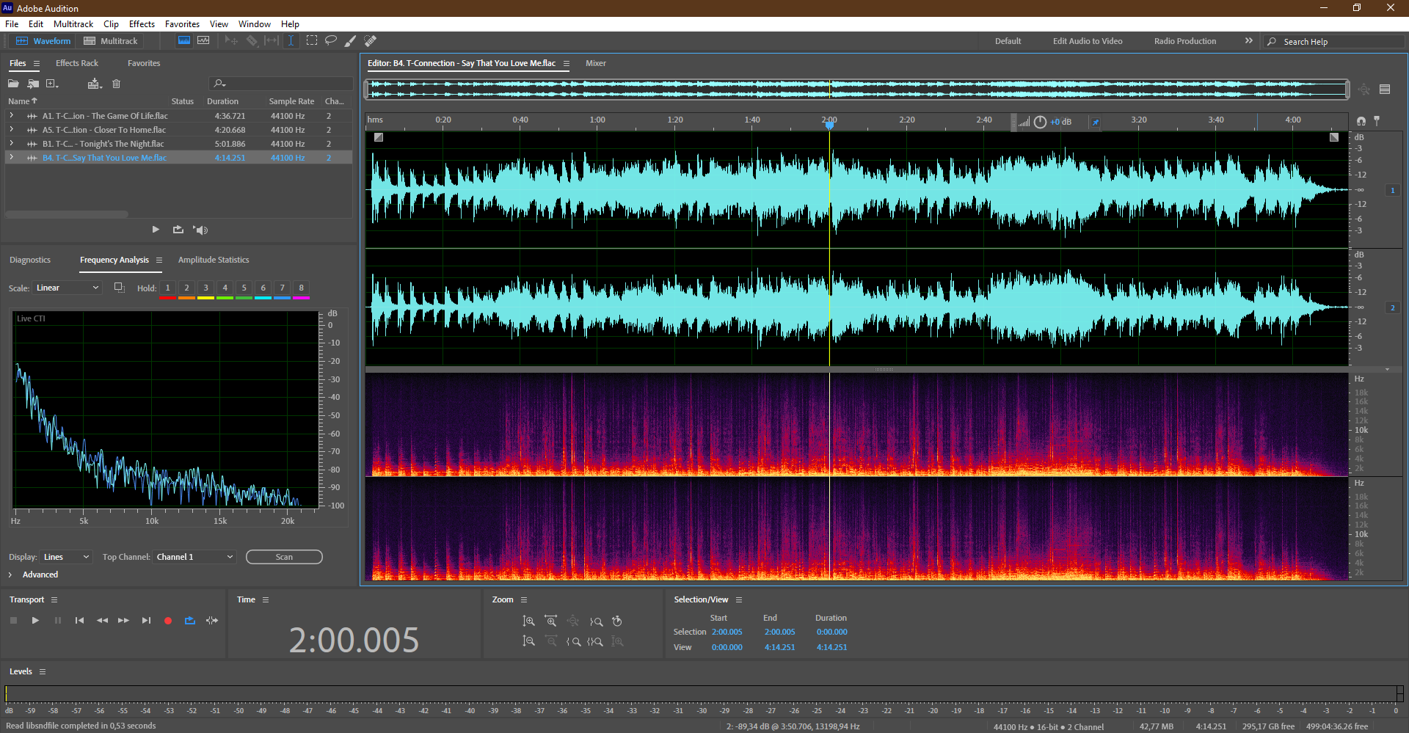Open Insert into Multitrack dropdown
Image resolution: width=1409 pixels, height=733 pixels.
(94, 84)
